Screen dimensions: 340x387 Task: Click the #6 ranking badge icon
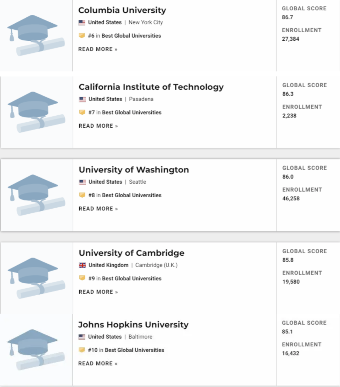coord(82,36)
